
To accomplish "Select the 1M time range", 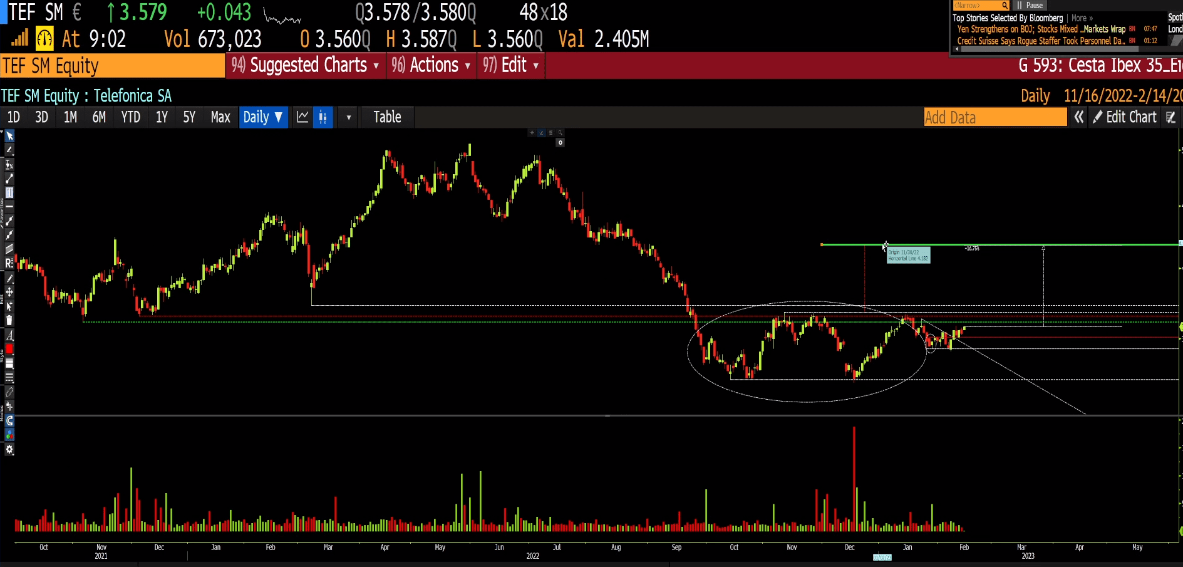I will (70, 117).
